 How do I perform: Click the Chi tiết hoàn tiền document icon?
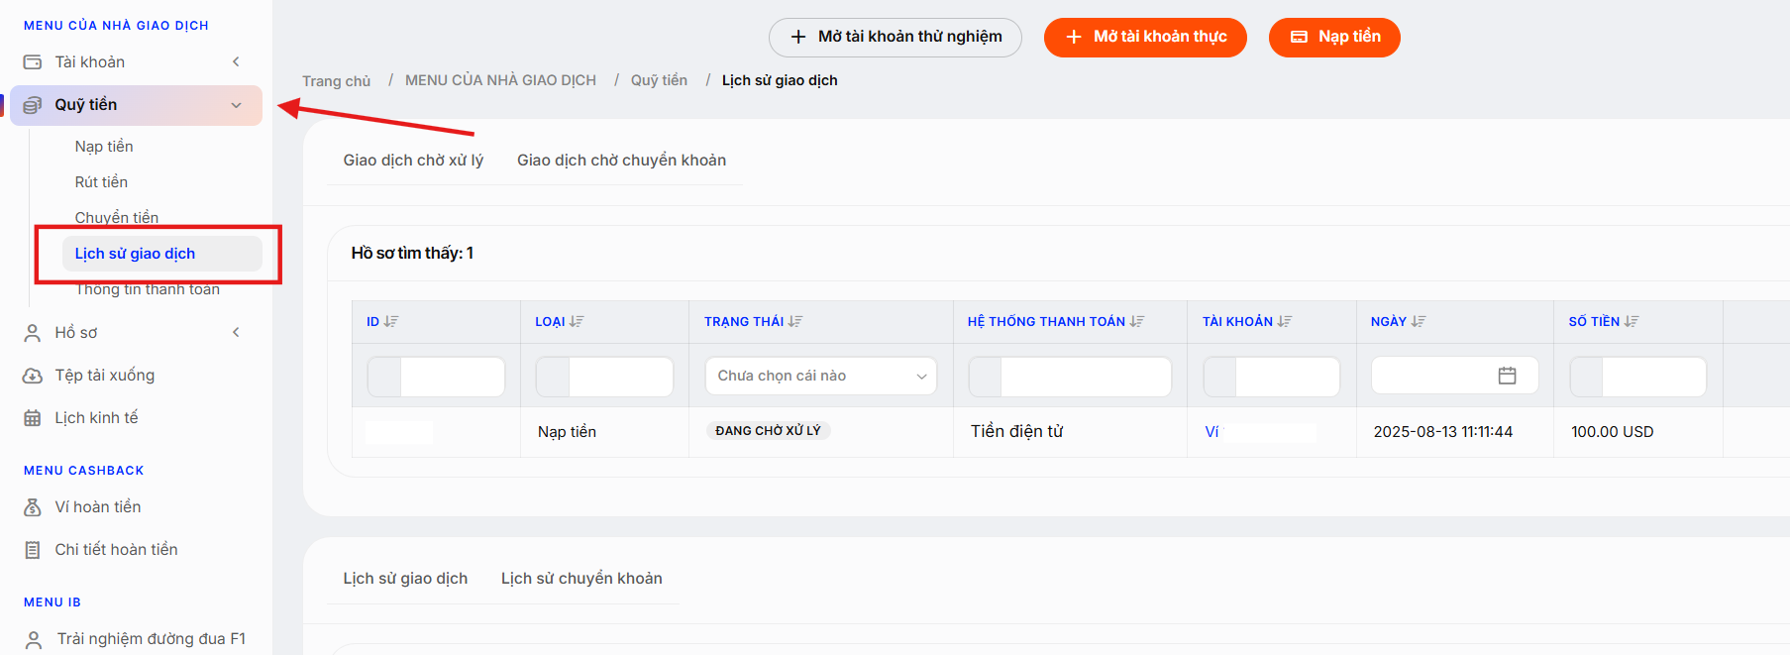[x=33, y=550]
